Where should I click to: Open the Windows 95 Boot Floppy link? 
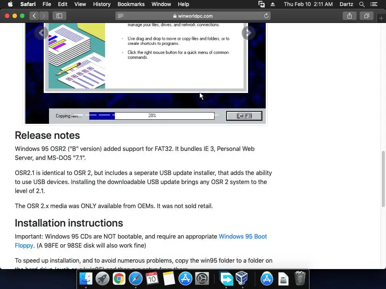coord(141,241)
